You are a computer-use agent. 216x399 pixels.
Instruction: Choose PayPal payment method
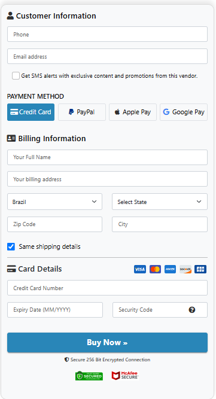coord(82,112)
